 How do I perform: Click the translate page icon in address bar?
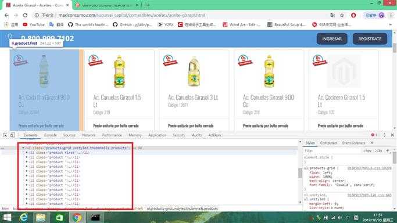click(332, 16)
